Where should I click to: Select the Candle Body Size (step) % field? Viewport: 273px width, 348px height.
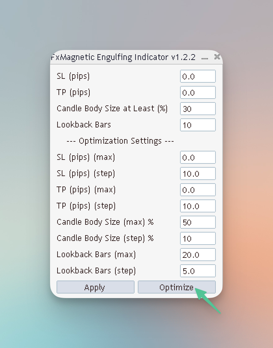coord(198,239)
